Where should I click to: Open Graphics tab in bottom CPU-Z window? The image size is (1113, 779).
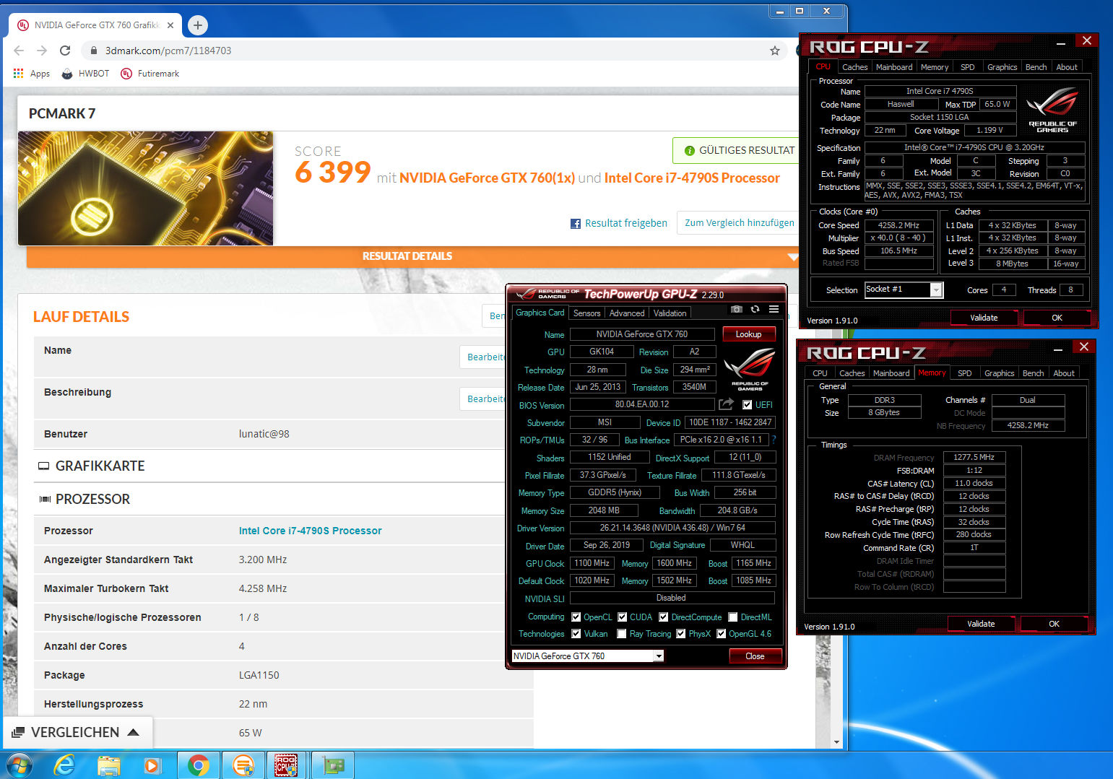point(999,373)
